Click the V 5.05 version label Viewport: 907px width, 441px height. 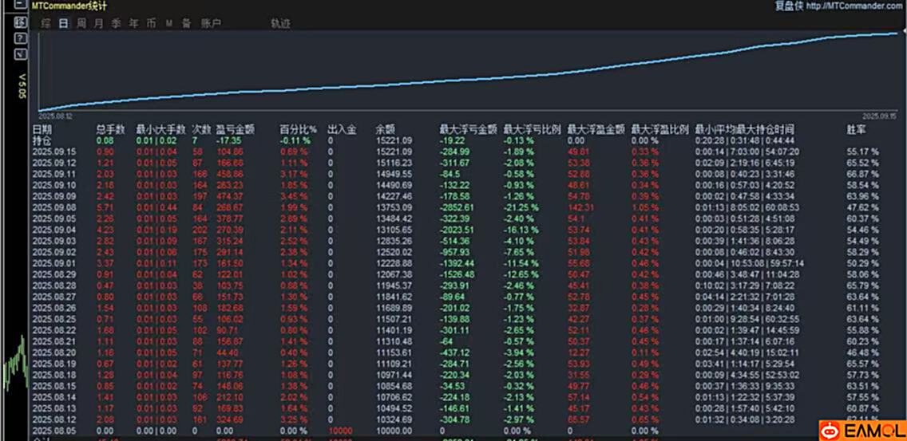22,86
